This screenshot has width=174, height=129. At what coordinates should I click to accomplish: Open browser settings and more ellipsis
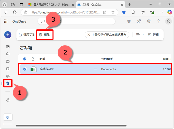point(161,12)
